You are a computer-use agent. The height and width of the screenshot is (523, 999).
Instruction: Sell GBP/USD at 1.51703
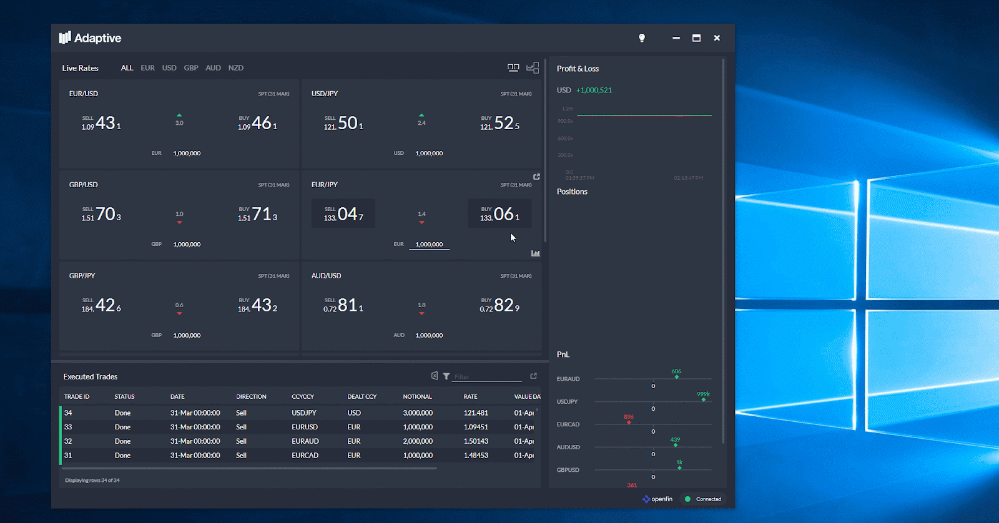point(101,214)
